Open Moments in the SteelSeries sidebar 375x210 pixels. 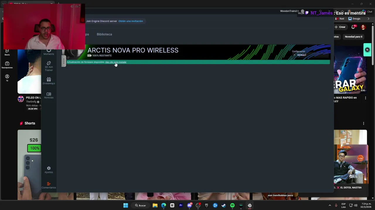coord(49,52)
